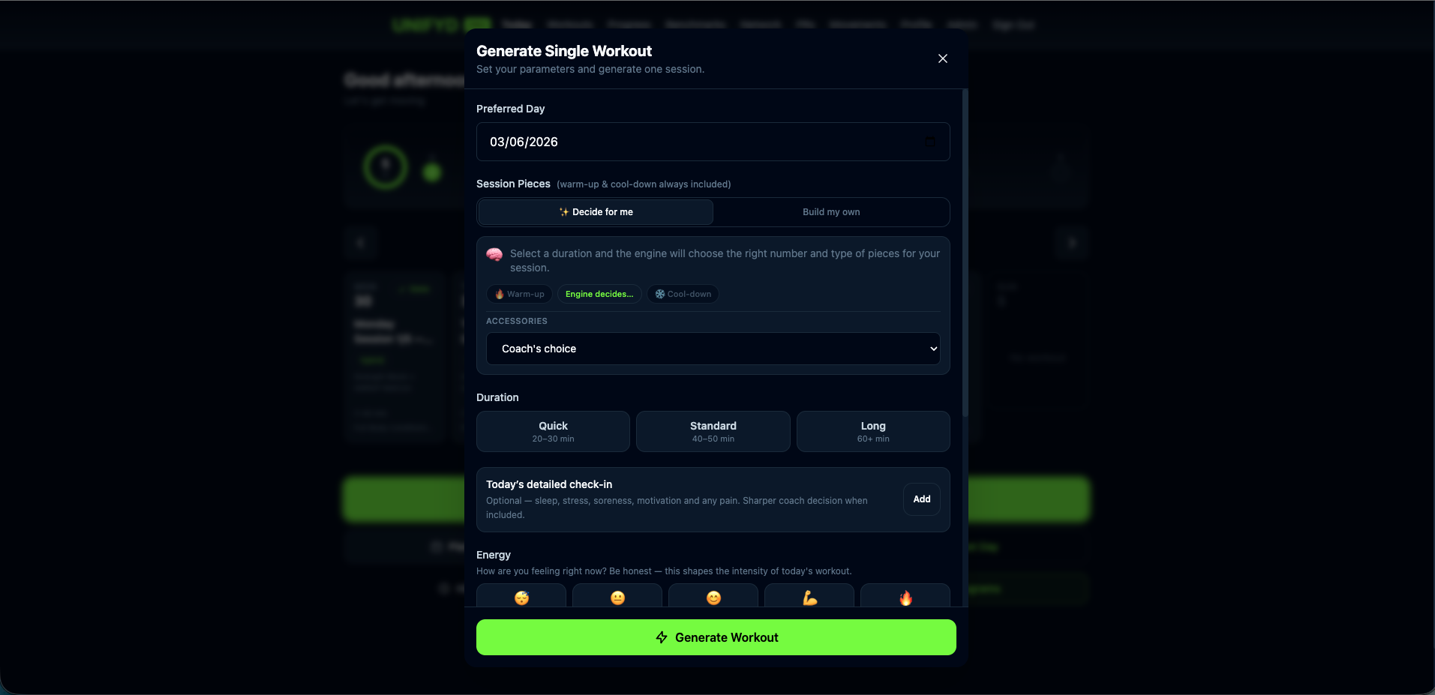Click the Generate Workout button
1435x695 pixels.
tap(716, 637)
